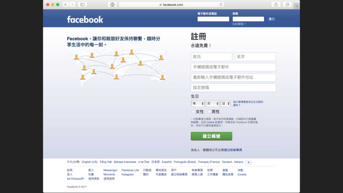
Task: Open a new tab with plus icon
Action: click(297, 6)
